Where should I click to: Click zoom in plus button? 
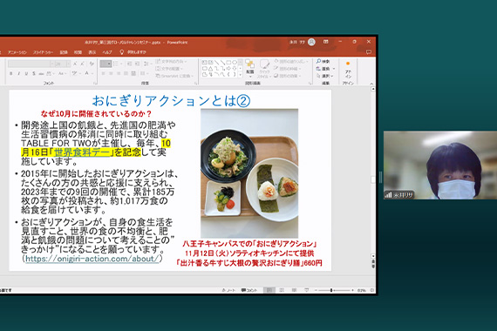pos(352,290)
